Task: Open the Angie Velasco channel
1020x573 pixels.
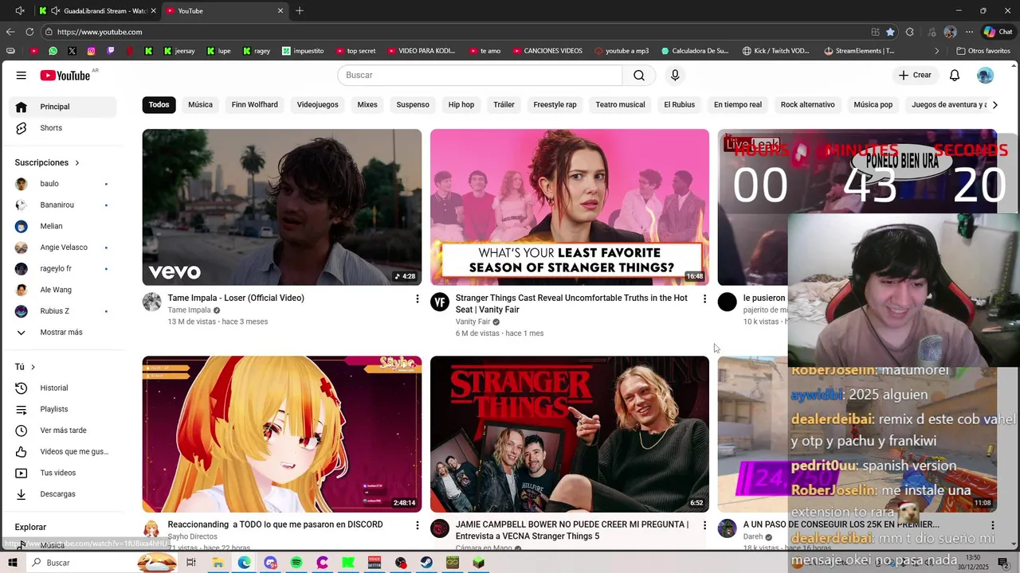Action: coord(64,248)
